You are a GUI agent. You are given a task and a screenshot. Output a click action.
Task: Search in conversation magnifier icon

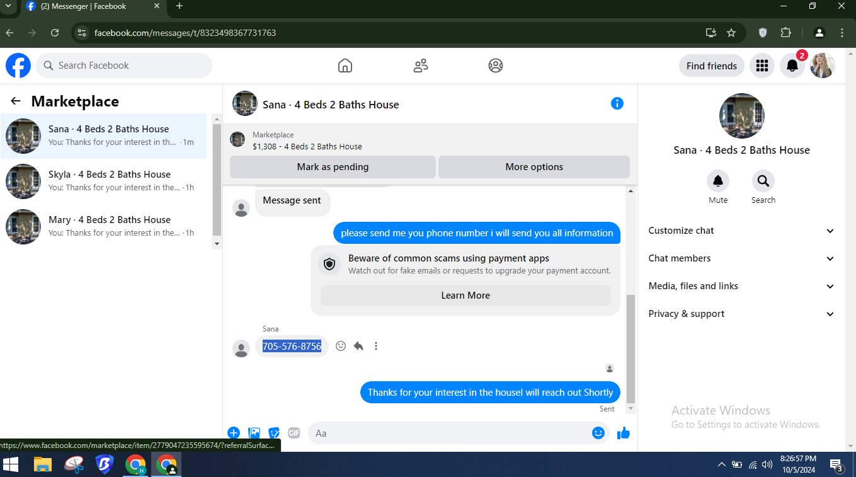click(x=763, y=181)
